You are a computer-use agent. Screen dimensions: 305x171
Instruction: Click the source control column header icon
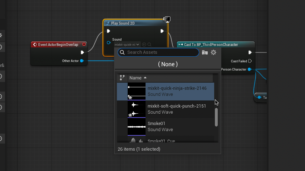pos(122,78)
